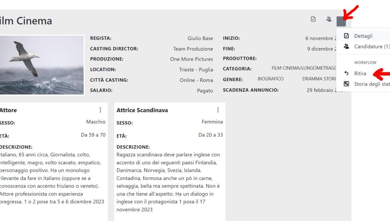Click the BIOGRAFICO genre tag
The image size is (390, 221).
pyautogui.click(x=270, y=79)
